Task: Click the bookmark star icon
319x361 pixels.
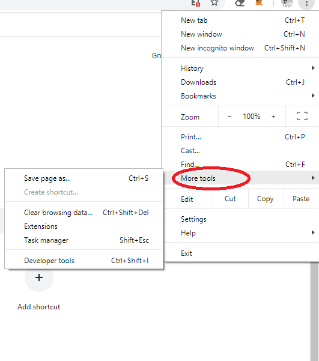Action: pos(214,3)
